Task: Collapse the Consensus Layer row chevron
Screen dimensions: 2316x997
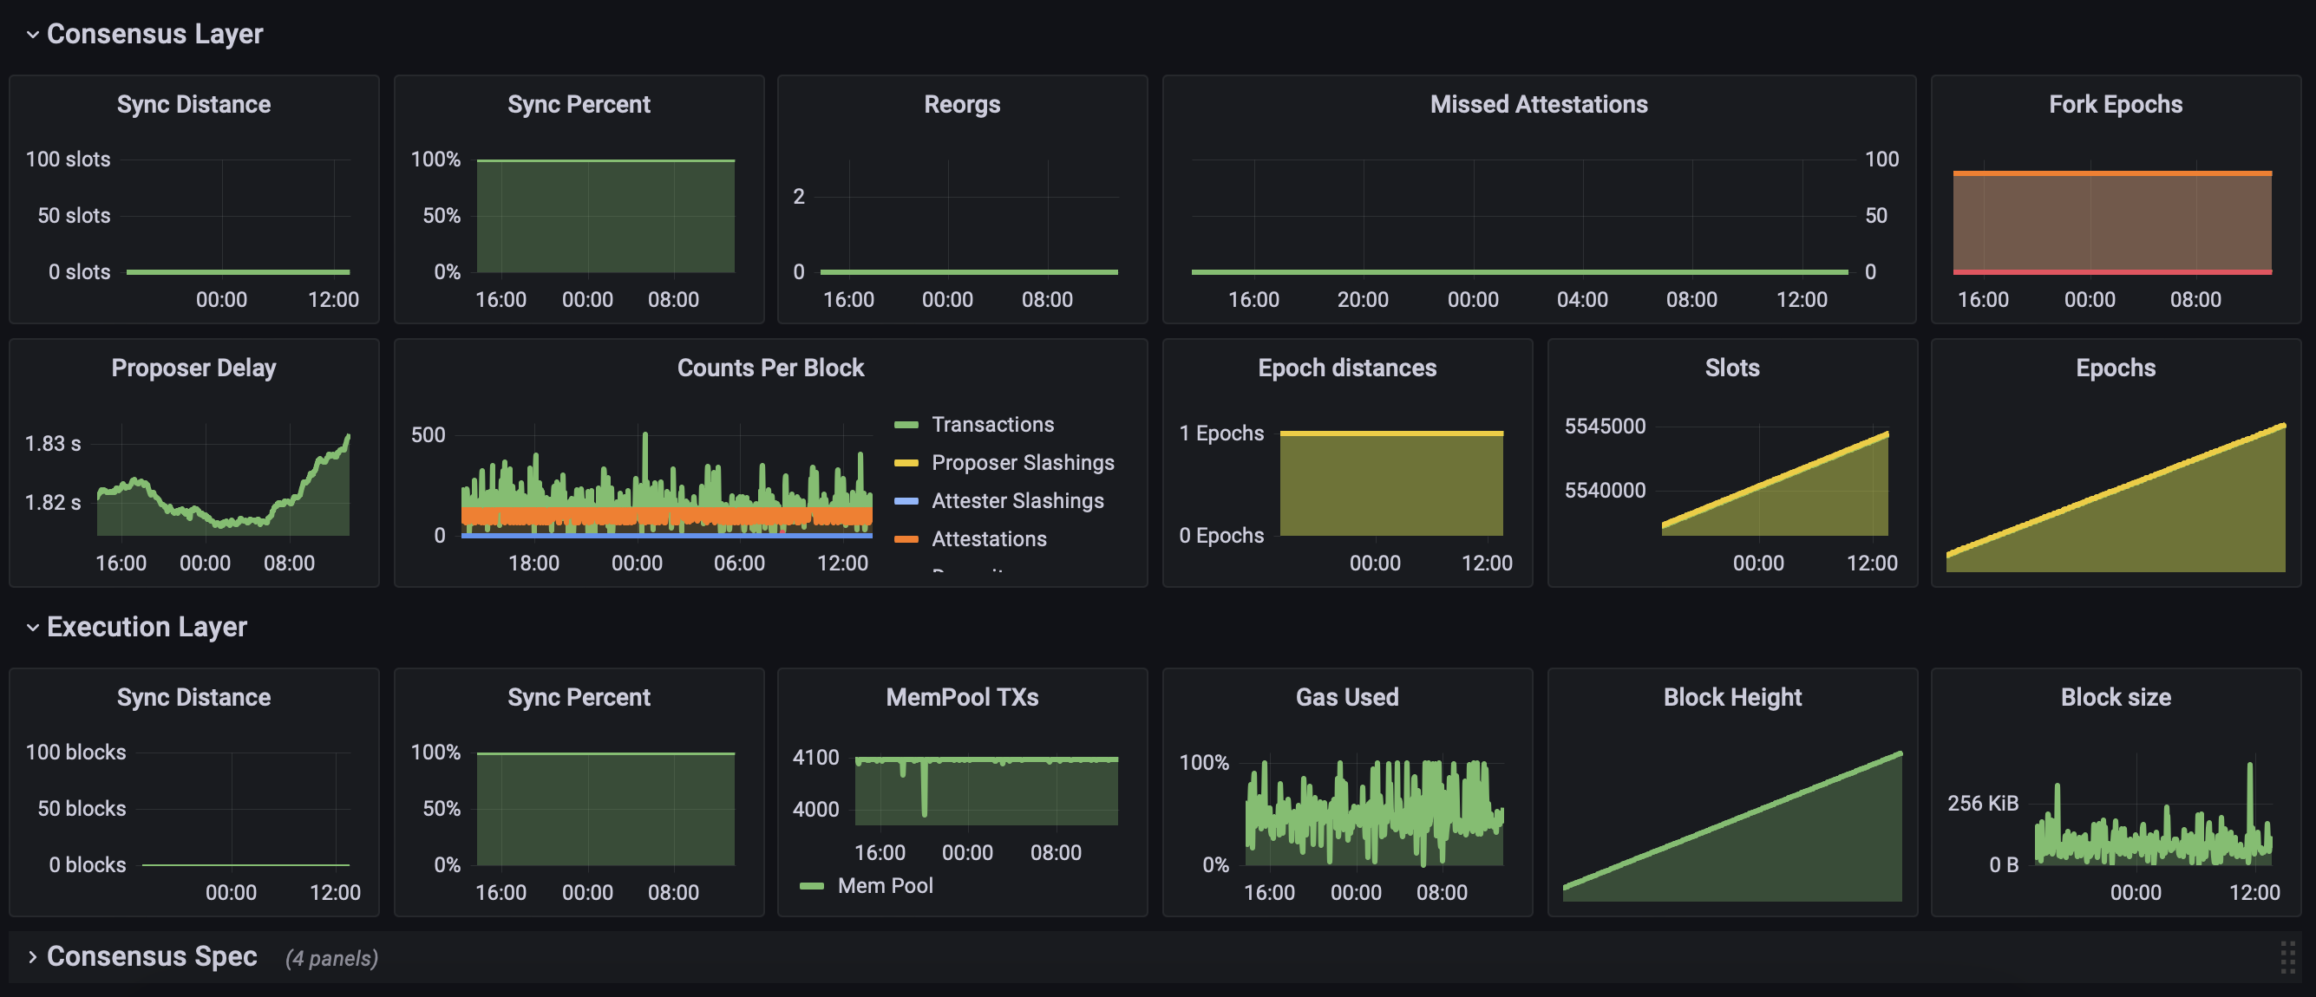Action: 32,35
